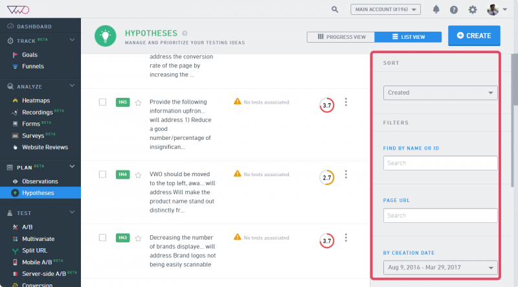Open more options menu for H43
The width and height of the screenshot is (518, 287).
click(x=346, y=237)
